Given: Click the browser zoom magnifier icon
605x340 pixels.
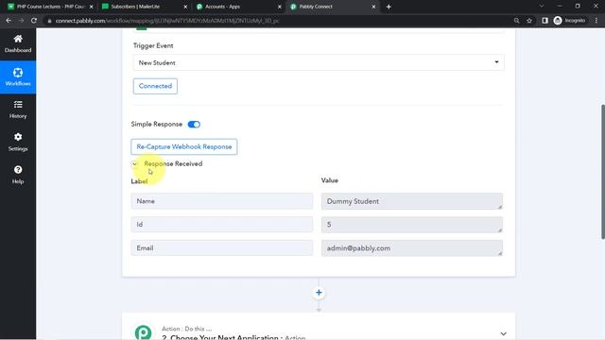Looking at the screenshot, I should coord(516,21).
